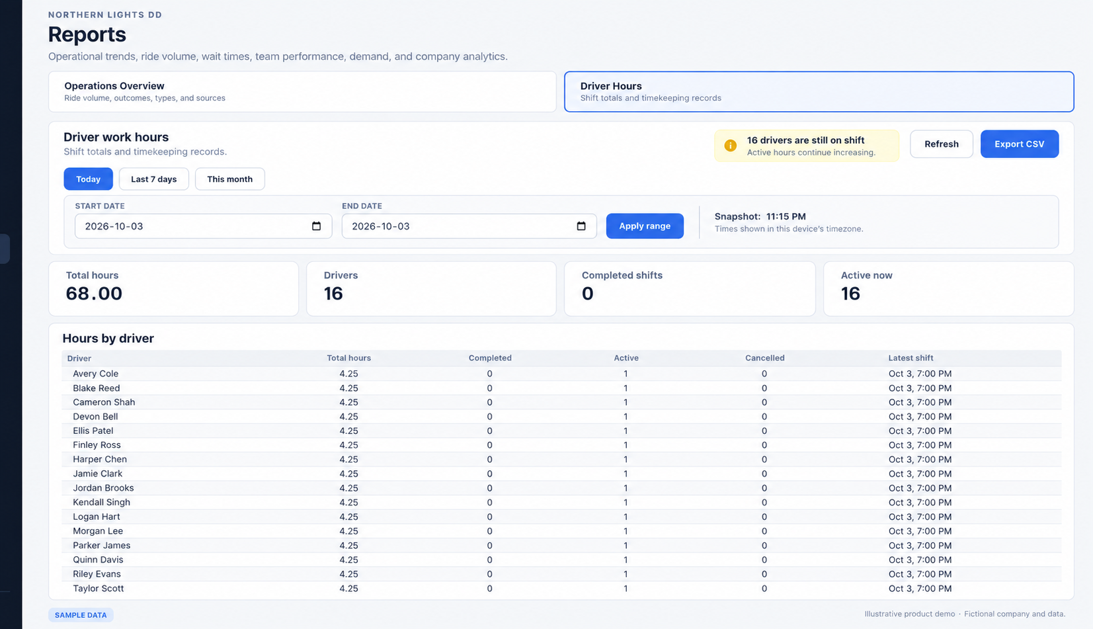This screenshot has height=629, width=1093.
Task: Click the Total hours column header
Action: pos(348,358)
